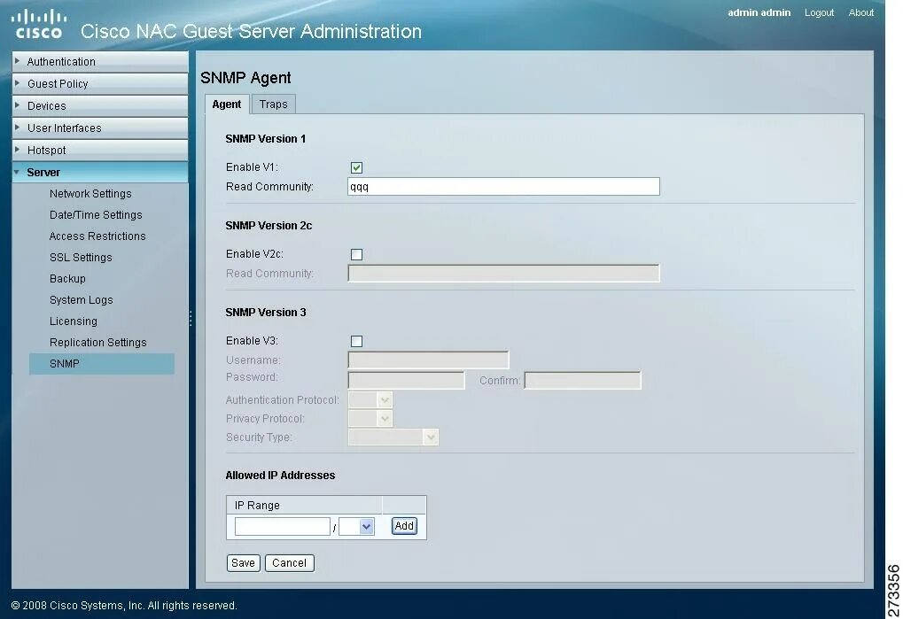Expand the User Interfaces menu section
Screen dimensions: 903x619
(100, 128)
